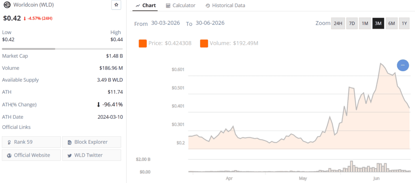Click the -4.57% (24H) change text
Screen dimensions: 415x183
click(x=40, y=19)
